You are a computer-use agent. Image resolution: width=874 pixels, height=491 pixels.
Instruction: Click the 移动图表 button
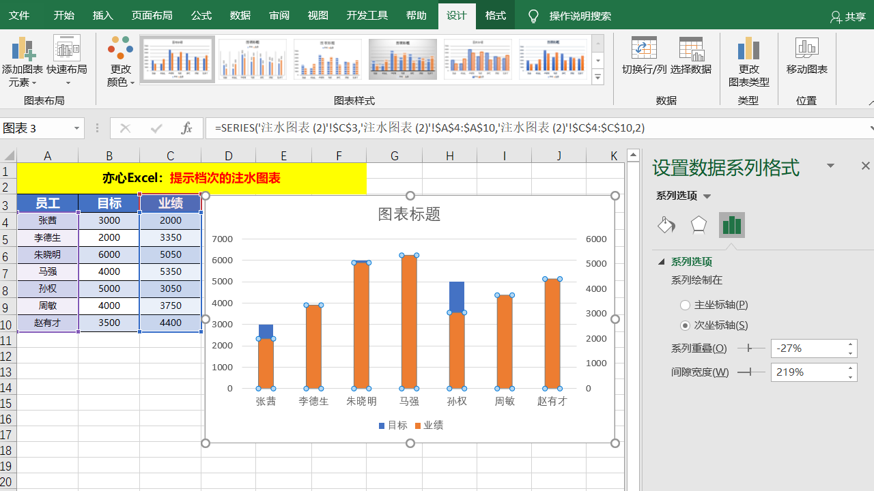coord(806,56)
